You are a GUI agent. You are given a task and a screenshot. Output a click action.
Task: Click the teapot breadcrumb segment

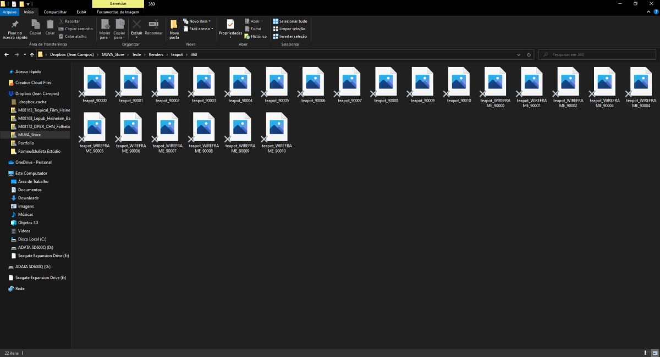177,55
